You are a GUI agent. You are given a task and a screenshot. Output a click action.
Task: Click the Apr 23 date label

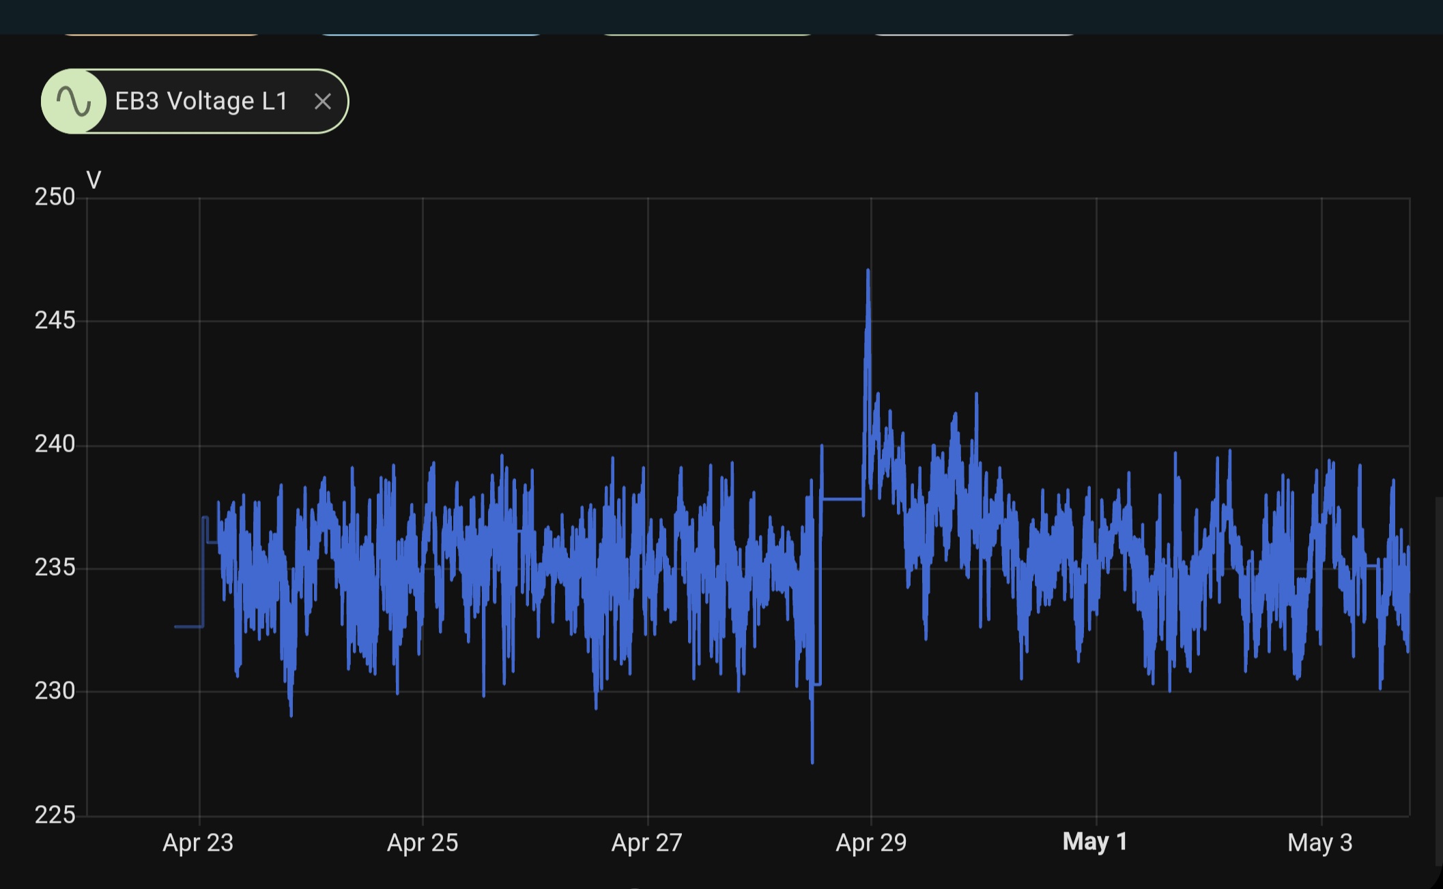pyautogui.click(x=198, y=843)
